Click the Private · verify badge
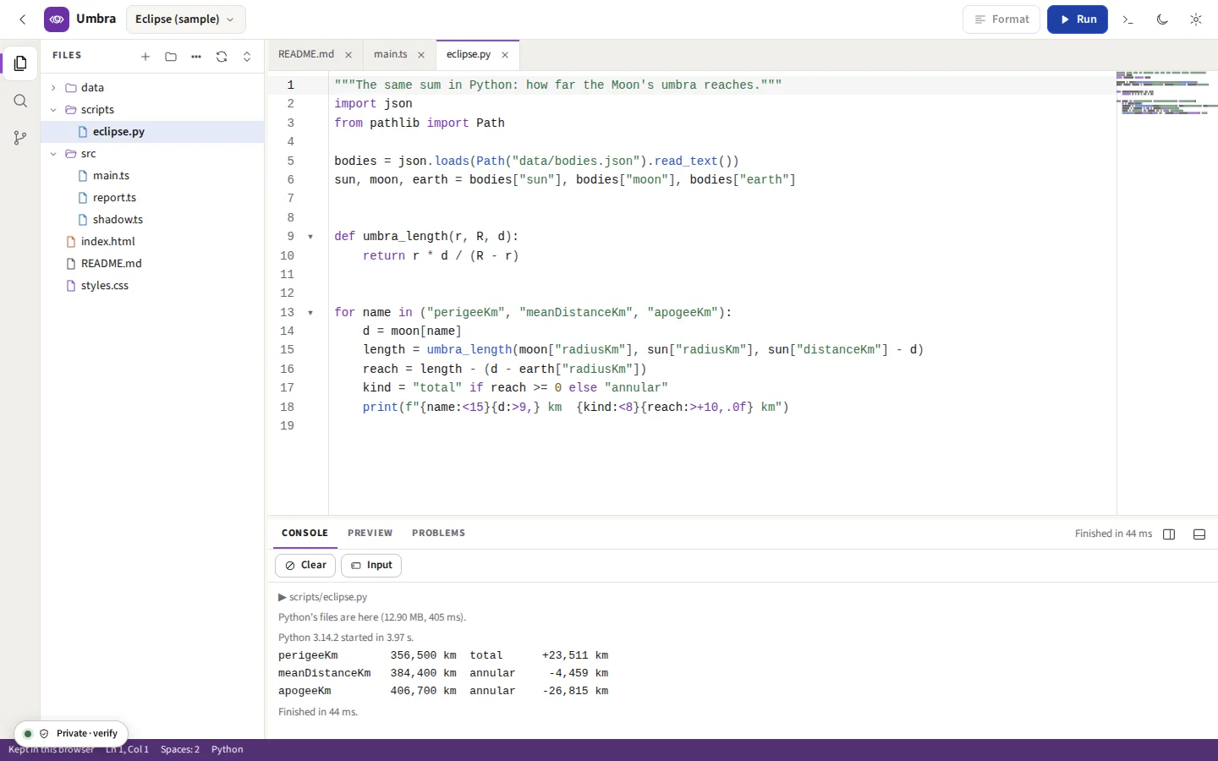Image resolution: width=1218 pixels, height=761 pixels. coord(71,734)
